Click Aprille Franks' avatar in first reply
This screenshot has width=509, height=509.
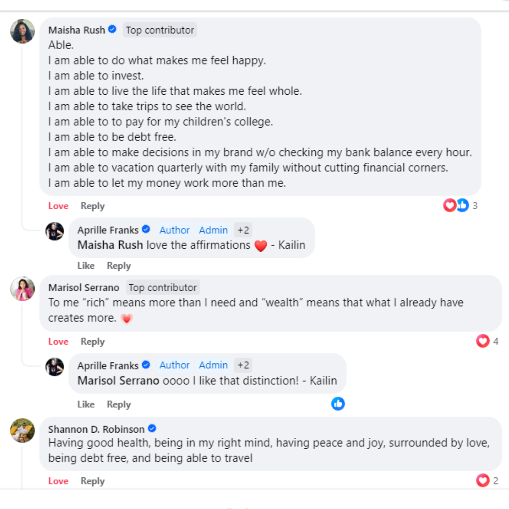tap(55, 231)
